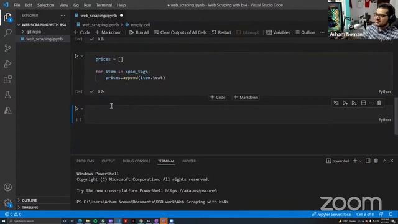Click the notebook vertical scrollbar

[396, 116]
